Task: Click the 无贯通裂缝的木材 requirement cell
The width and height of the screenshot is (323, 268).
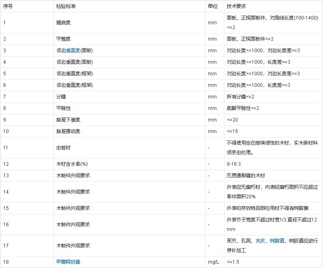Action: (x=246, y=176)
